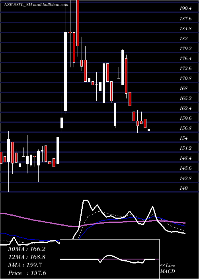This screenshot has height=279, width=199.
Task: Select the 145.6 price axis label
Action: click(185, 168)
